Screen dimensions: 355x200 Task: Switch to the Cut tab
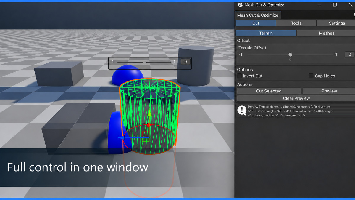coord(256,23)
